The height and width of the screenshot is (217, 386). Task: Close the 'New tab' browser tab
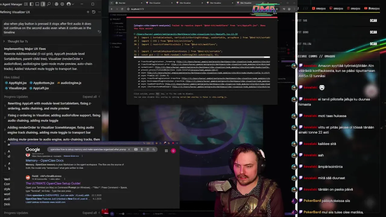coord(141,3)
